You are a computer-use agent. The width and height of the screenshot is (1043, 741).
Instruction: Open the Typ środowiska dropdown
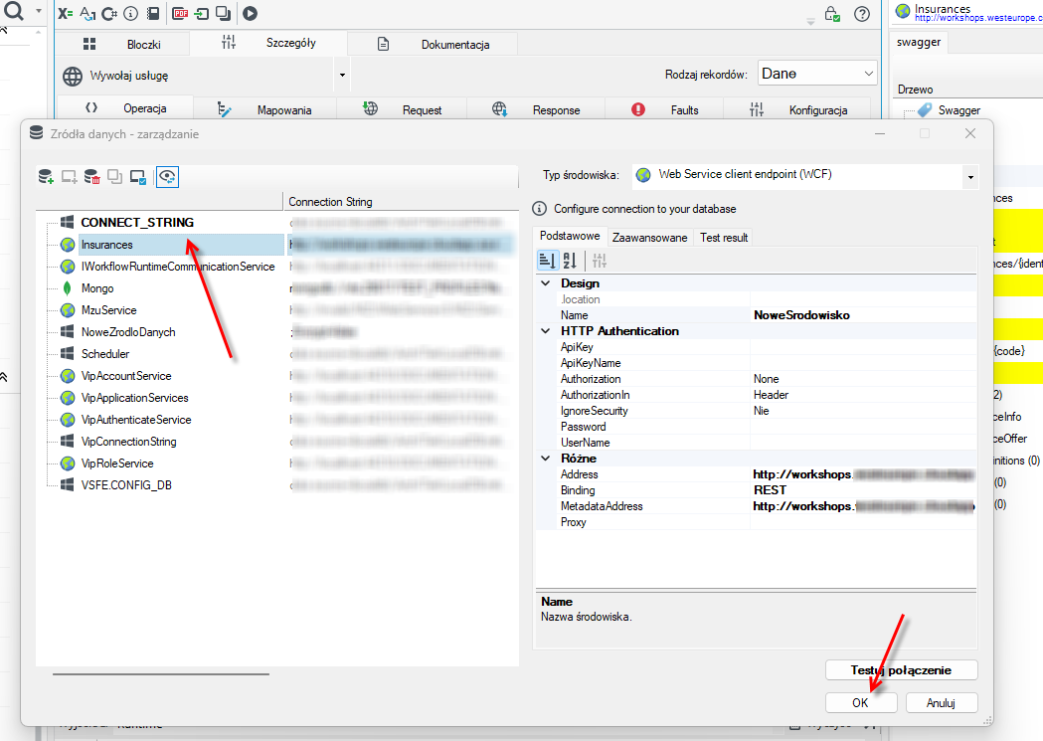970,177
